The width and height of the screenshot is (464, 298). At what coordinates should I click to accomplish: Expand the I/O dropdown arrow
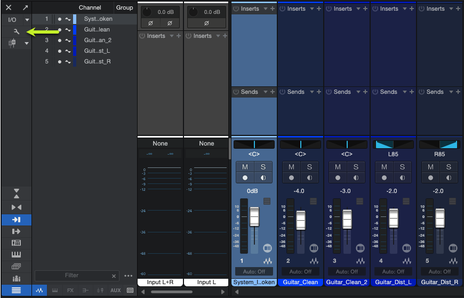[27, 20]
